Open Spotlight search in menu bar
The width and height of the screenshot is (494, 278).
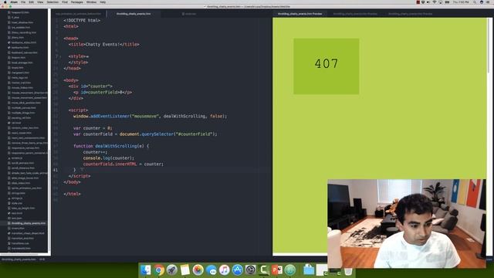pos(475,2)
